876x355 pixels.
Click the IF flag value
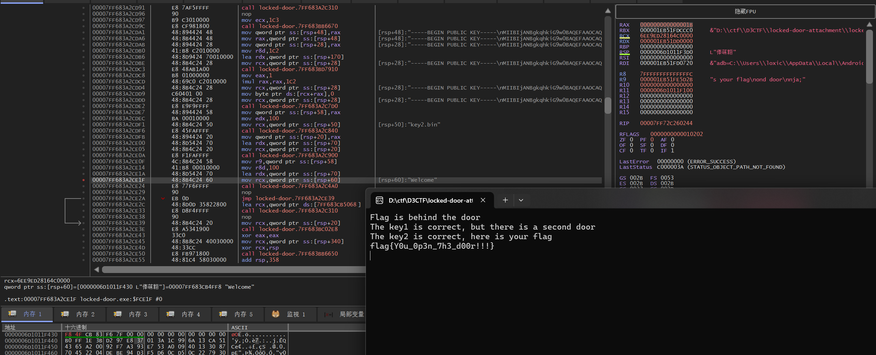(672, 151)
